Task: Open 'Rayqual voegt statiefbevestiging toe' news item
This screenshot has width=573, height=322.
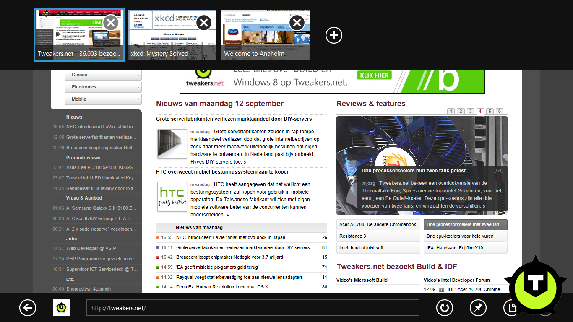Action: 240,277
